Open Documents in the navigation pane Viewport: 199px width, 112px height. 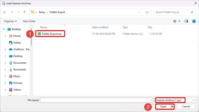20,63
